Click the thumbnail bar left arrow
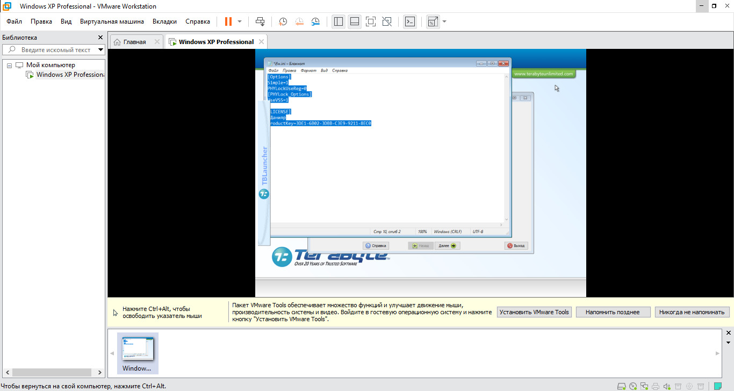734x391 pixels. (x=112, y=353)
